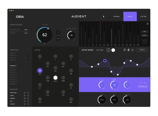This screenshot has height=116, width=158.
Task: Click the EQ Freq knob
Action: coord(102,85)
